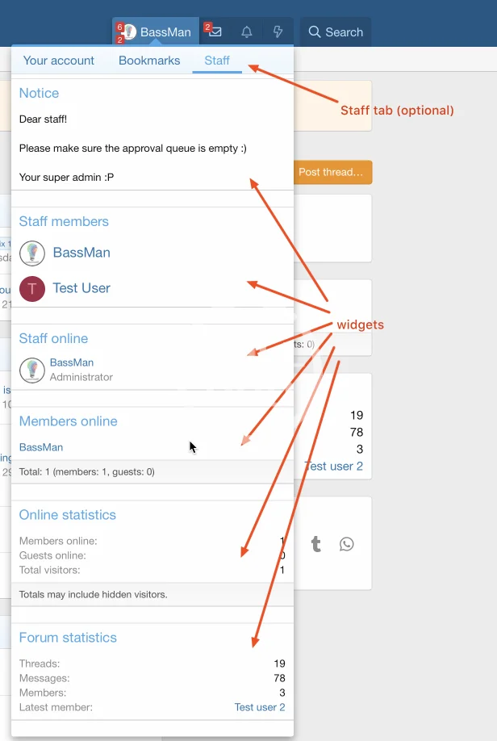Open the inbox envelope icon
The width and height of the screenshot is (497, 741).
click(x=215, y=31)
